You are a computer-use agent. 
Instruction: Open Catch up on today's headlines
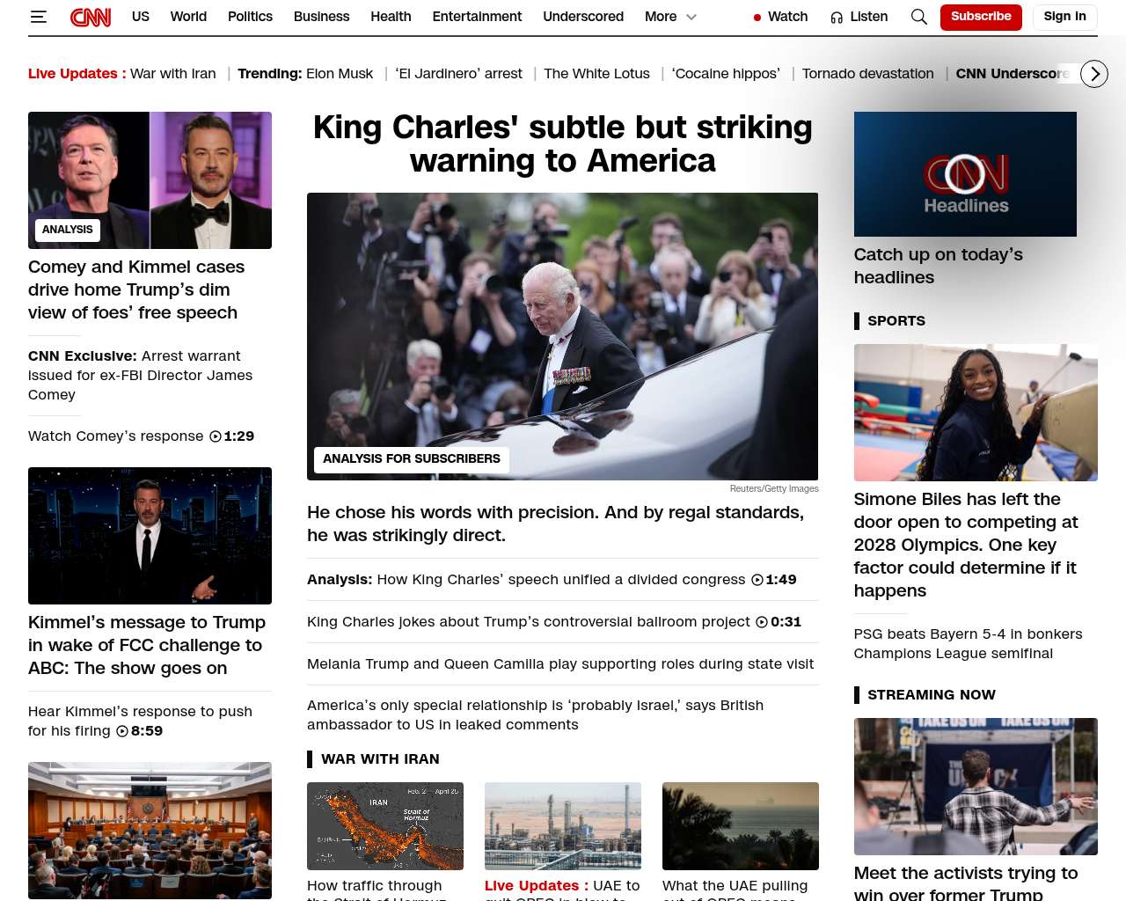(939, 266)
